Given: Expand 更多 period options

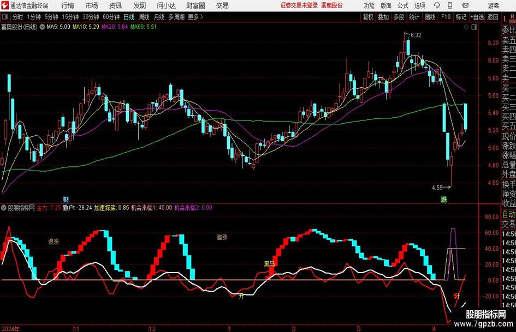Looking at the screenshot, I should click(195, 17).
